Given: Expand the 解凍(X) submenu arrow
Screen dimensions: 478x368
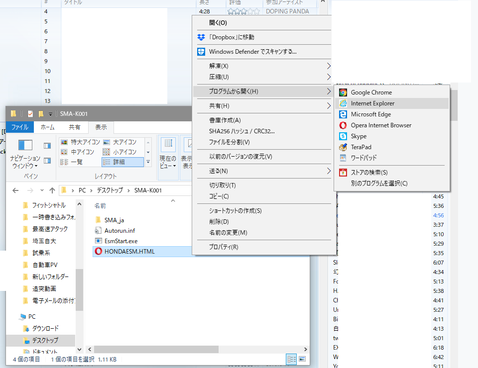Looking at the screenshot, I should (329, 66).
